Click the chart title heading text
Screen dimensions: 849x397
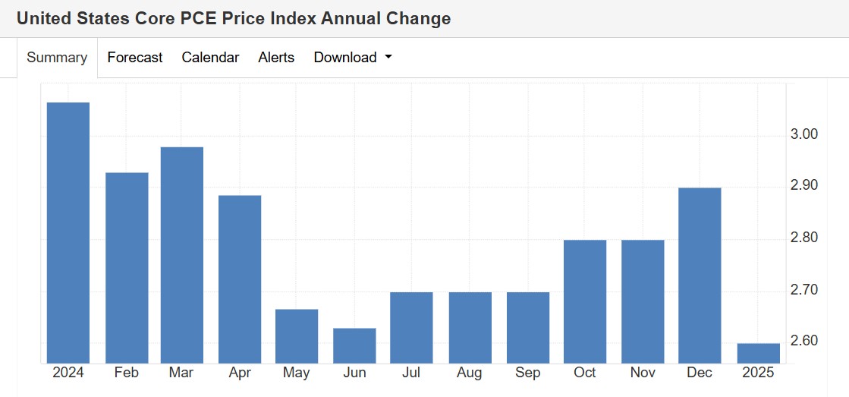234,18
